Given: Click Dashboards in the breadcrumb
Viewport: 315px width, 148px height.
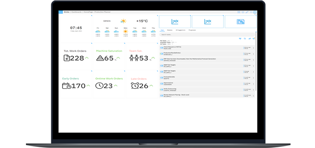Looking at the screenshot, I should (77, 12).
